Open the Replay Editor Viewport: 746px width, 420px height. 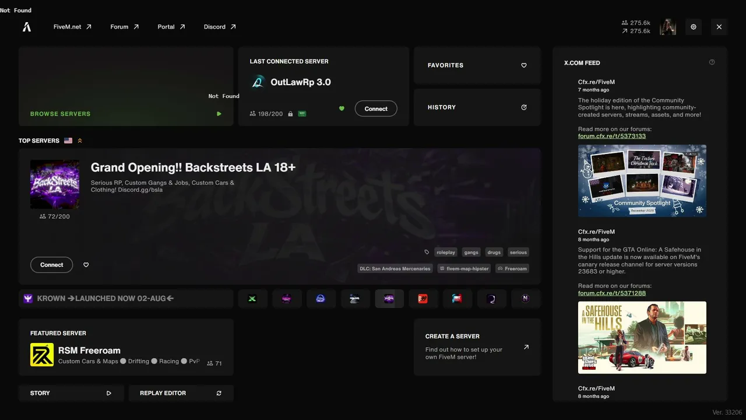pyautogui.click(x=181, y=393)
